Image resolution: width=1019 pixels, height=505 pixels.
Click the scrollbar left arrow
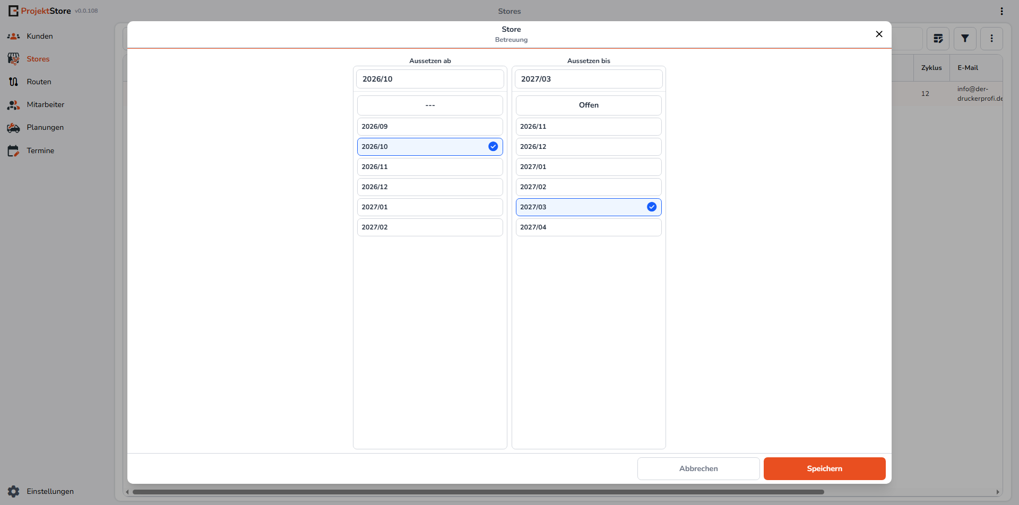(x=127, y=492)
